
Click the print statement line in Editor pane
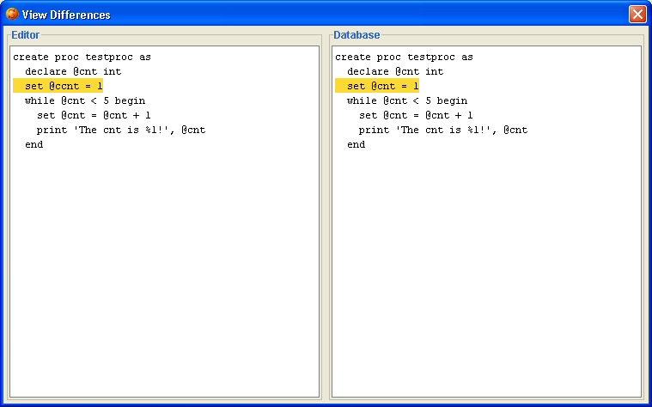click(x=121, y=130)
